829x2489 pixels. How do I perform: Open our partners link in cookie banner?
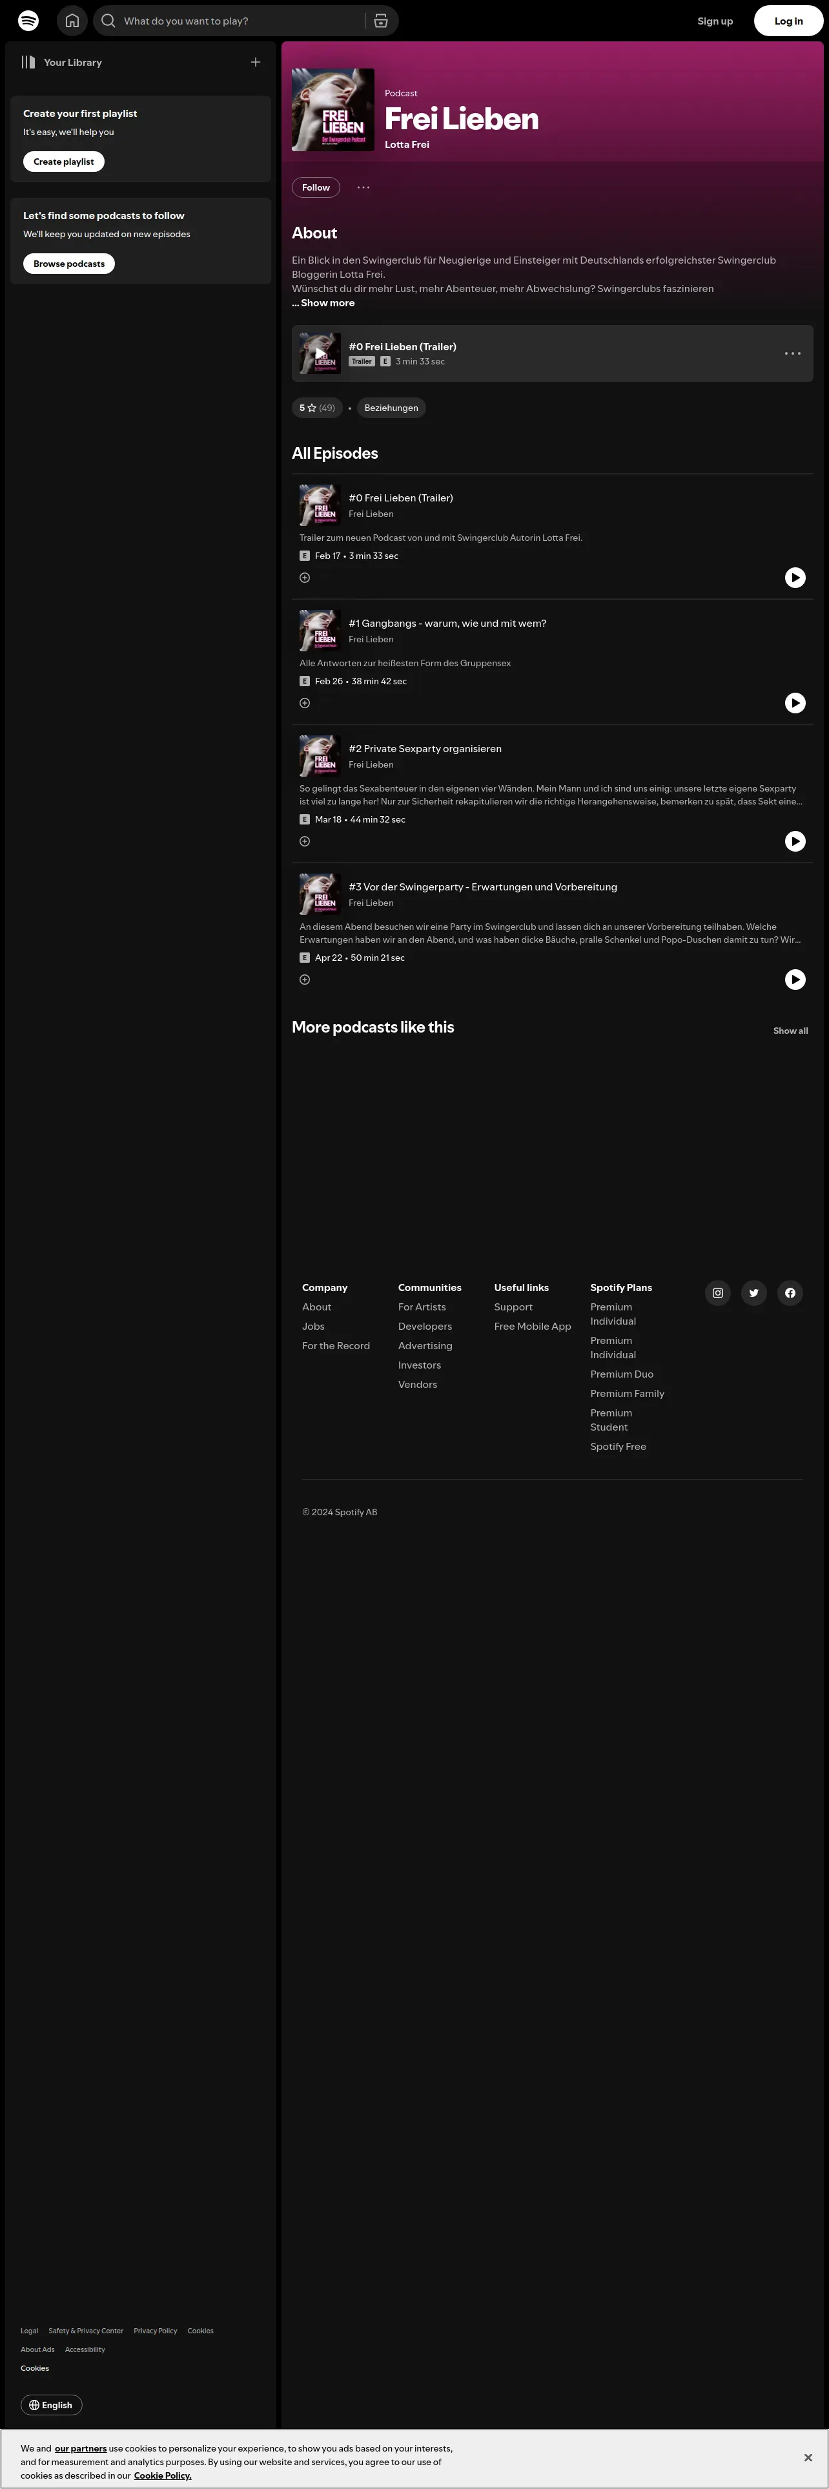click(81, 2448)
